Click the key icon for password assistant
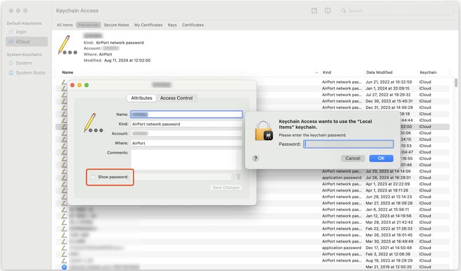Screen dimensions: 461x271 point(239,176)
